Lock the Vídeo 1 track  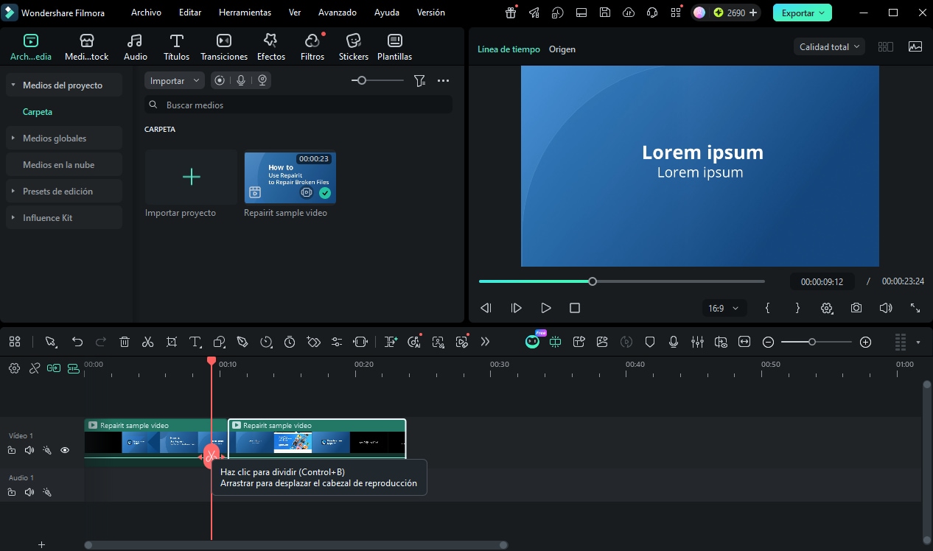pos(12,450)
